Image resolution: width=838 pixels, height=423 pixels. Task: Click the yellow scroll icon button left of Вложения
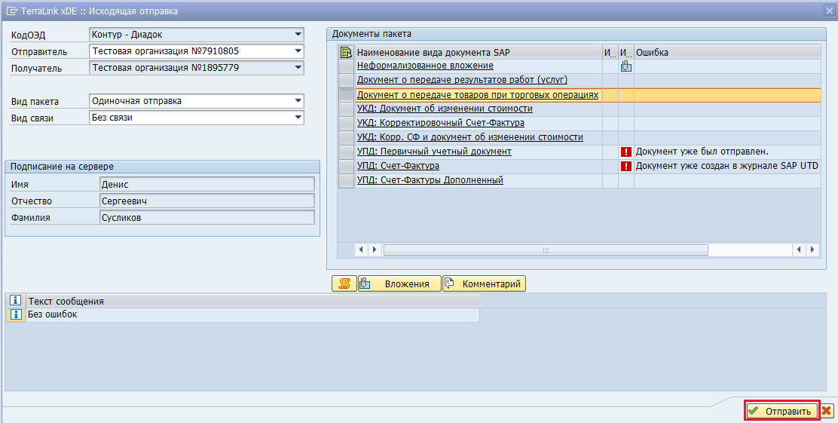[x=344, y=284]
